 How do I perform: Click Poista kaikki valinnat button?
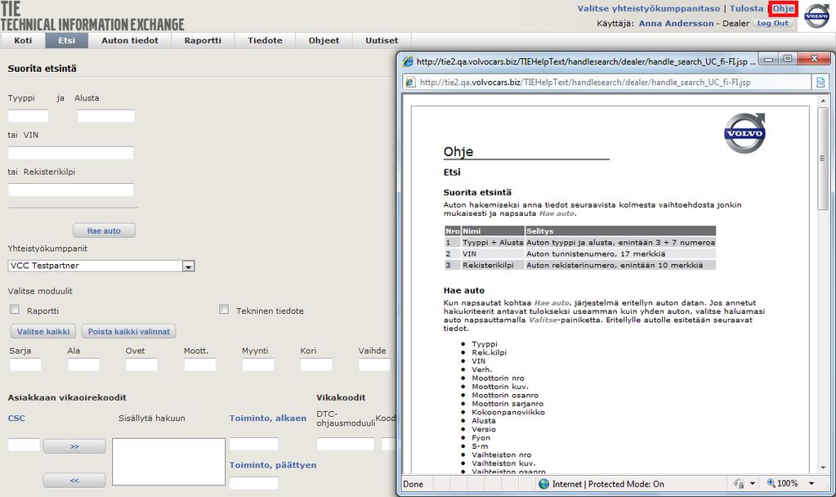click(128, 331)
